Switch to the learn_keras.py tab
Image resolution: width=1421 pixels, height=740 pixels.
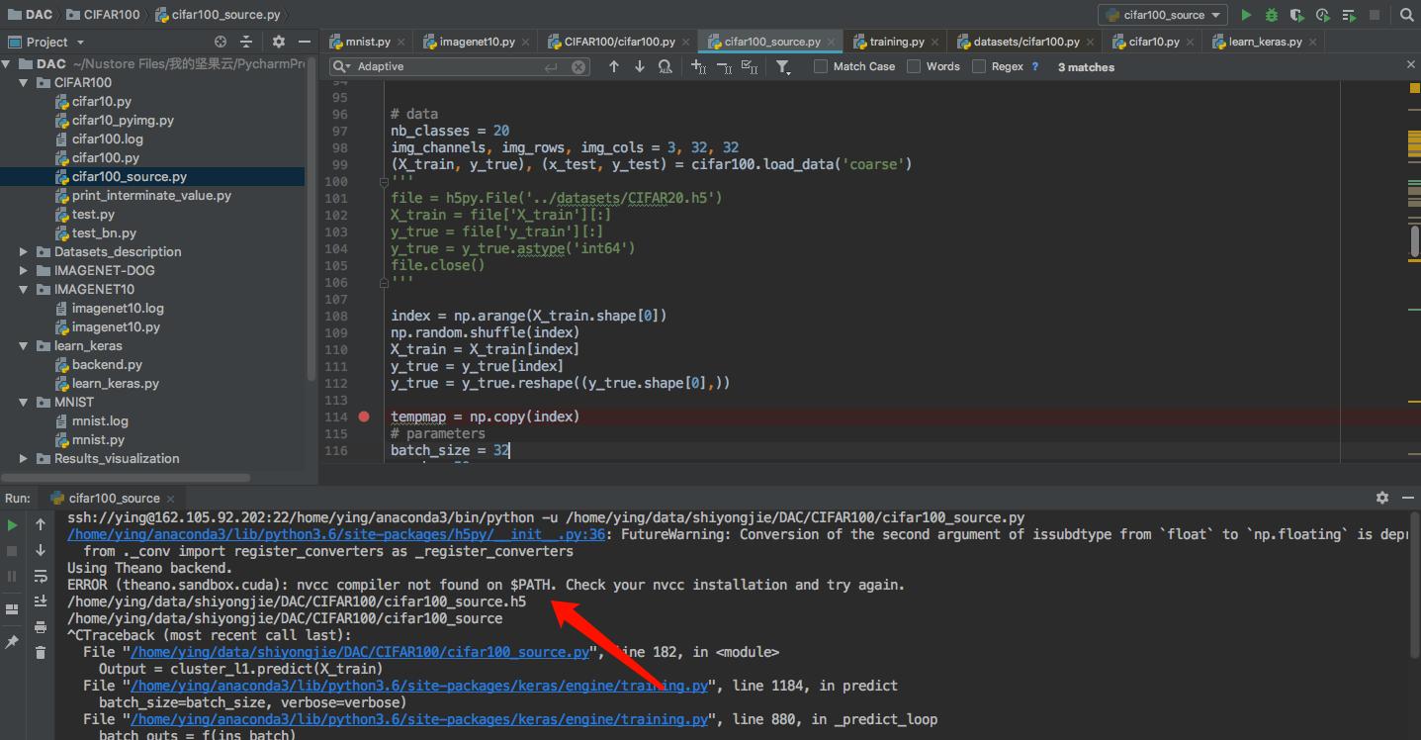click(1265, 42)
